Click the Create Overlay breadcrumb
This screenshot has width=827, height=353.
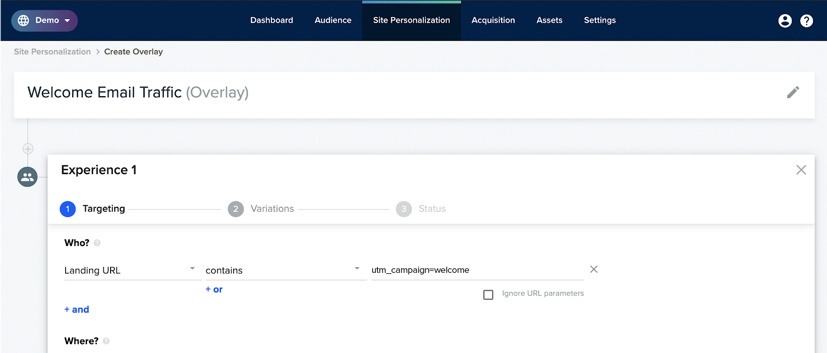pos(133,52)
